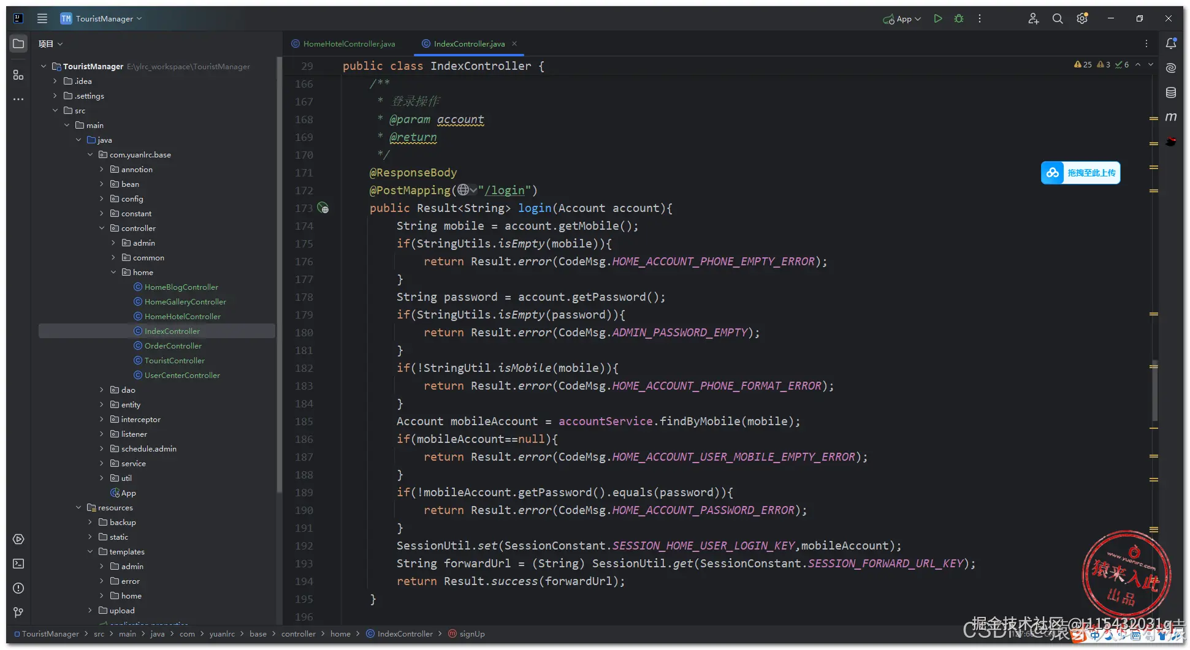
Task: Collapse the resources folder
Action: point(78,507)
